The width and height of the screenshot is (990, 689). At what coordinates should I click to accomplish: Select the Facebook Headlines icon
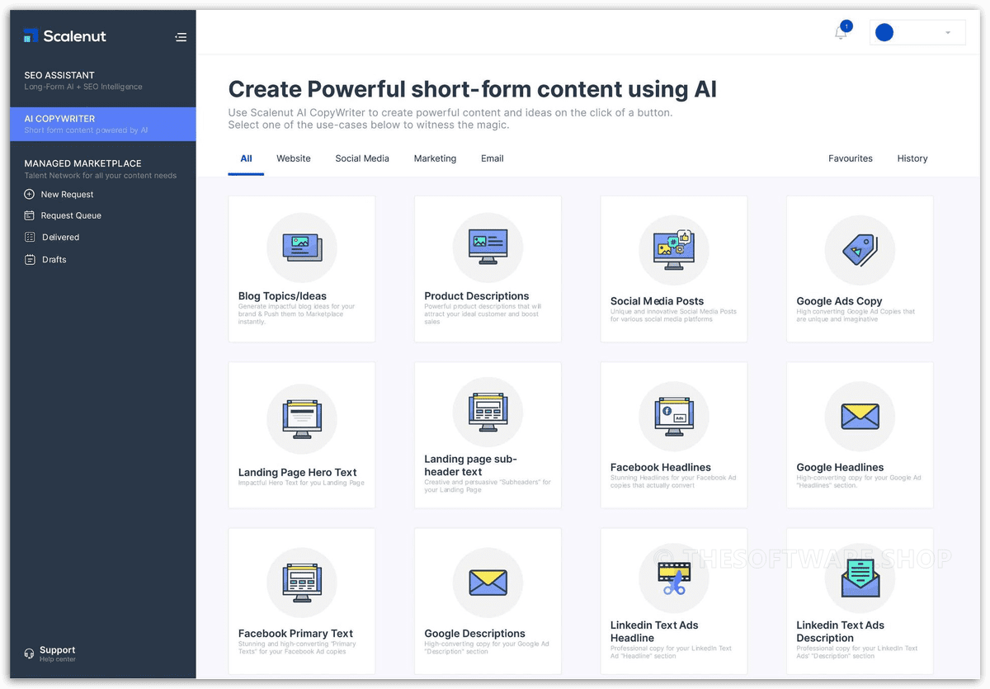pos(674,417)
